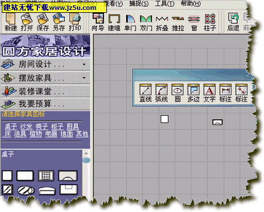This screenshot has height=212, width=264.
Task: Open the 沙发 furniture category link
Action: point(26,127)
